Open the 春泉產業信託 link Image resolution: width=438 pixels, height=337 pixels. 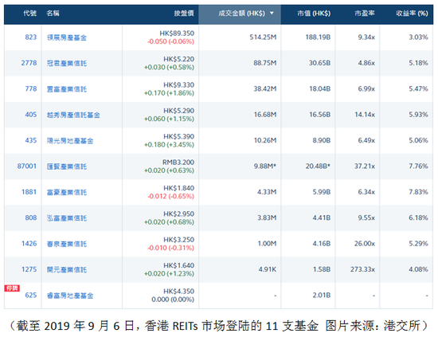click(67, 244)
